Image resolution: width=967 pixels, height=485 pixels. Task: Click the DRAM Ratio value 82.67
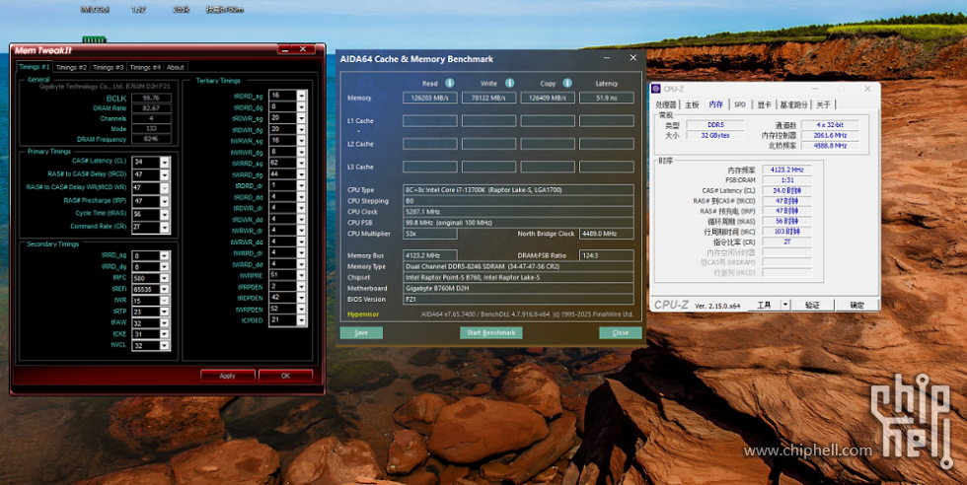point(151,108)
